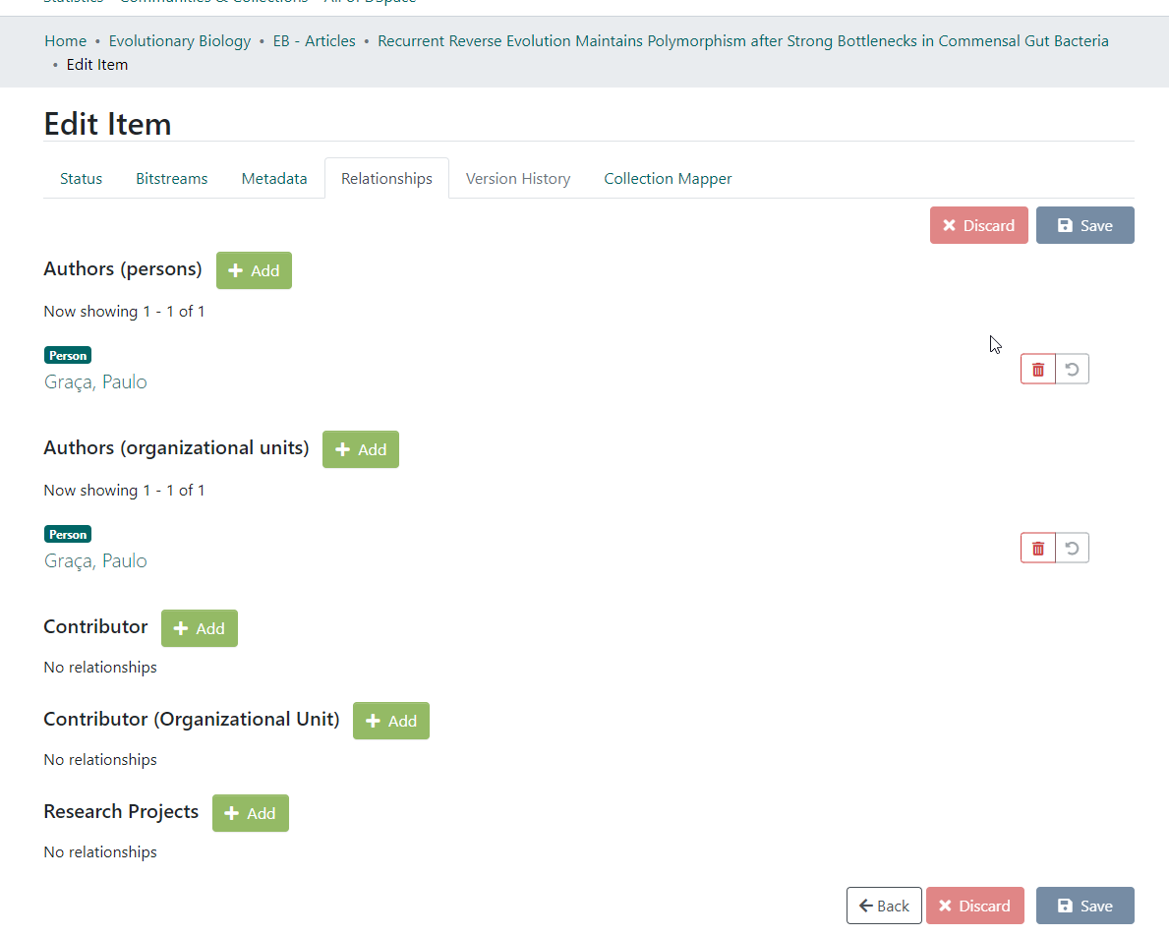The width and height of the screenshot is (1169, 936).
Task: Add a relationship to Authors (persons)
Action: click(254, 270)
